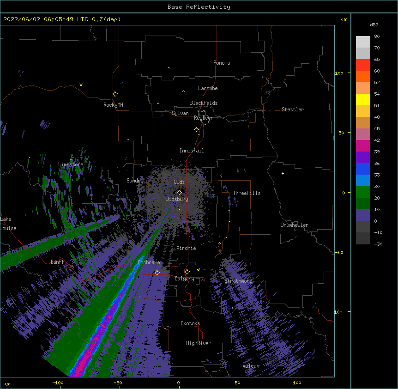This screenshot has height=389, width=398.
Task: Click the Base_Reflectivity title
Action: click(x=199, y=7)
